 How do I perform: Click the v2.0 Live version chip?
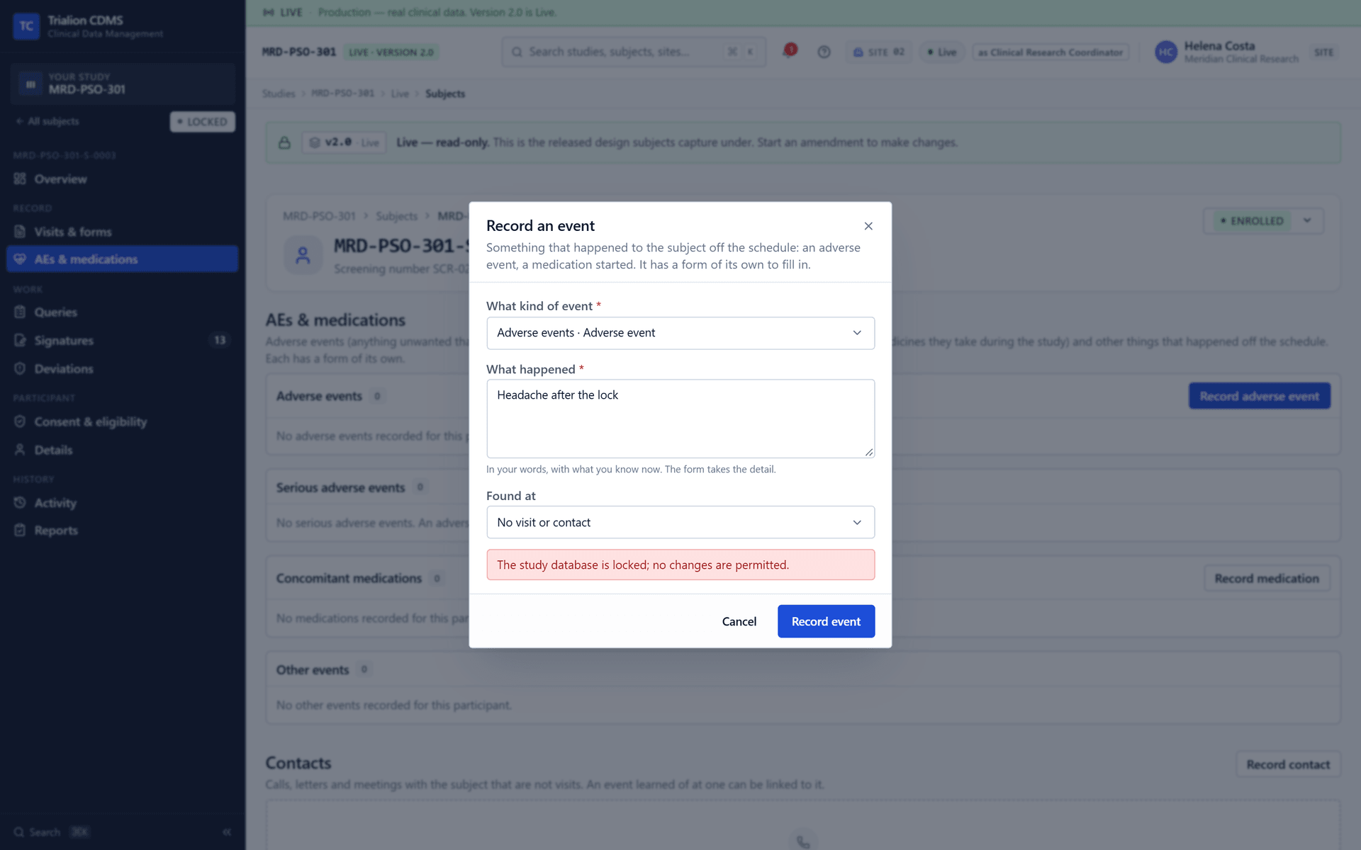click(x=344, y=142)
